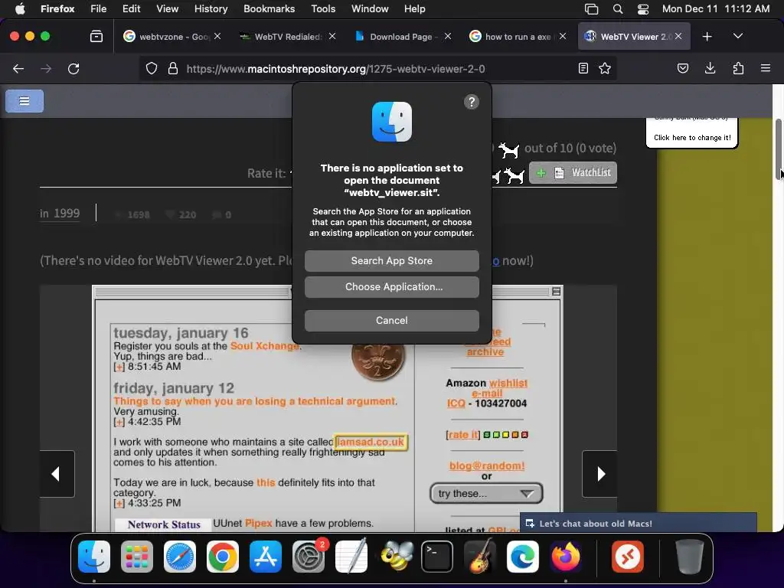Image resolution: width=784 pixels, height=588 pixels.
Task: Open Launchpad from the Dock
Action: (137, 557)
